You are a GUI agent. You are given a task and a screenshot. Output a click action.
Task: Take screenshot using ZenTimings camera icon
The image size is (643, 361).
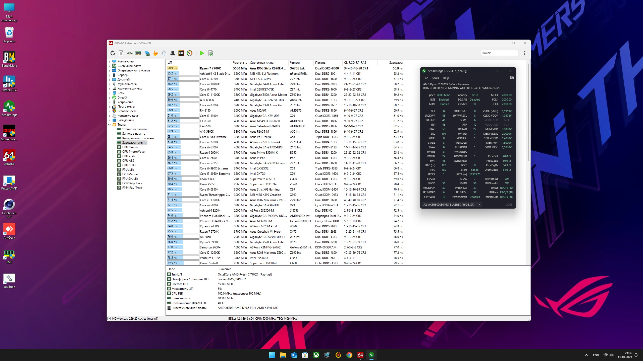pyautogui.click(x=511, y=78)
